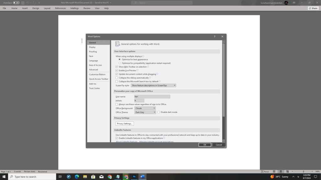Viewport: 321px width, 180px height.
Task: Open the ScreenTip style dropdown
Action: [153, 85]
